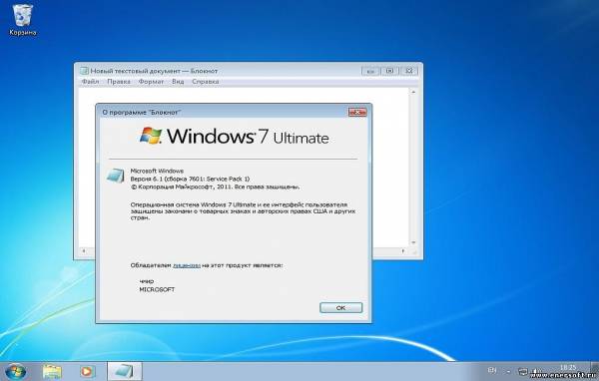Screen dimensions: 599x381
Task: Open the Файл menu in Notepad
Action: [91, 82]
